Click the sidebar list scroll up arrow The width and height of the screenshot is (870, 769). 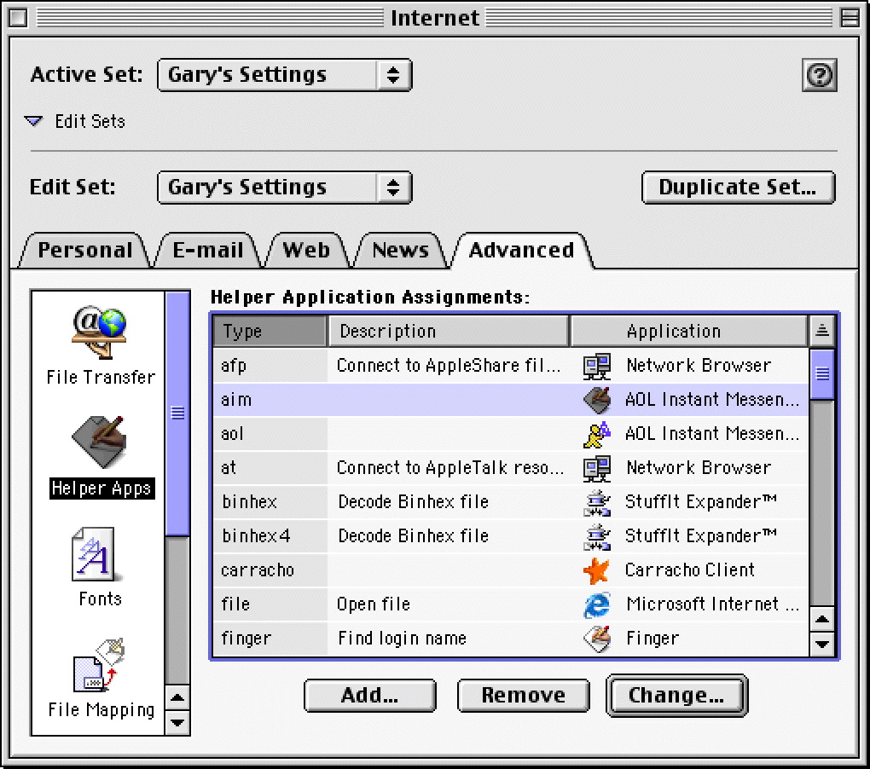[x=177, y=698]
